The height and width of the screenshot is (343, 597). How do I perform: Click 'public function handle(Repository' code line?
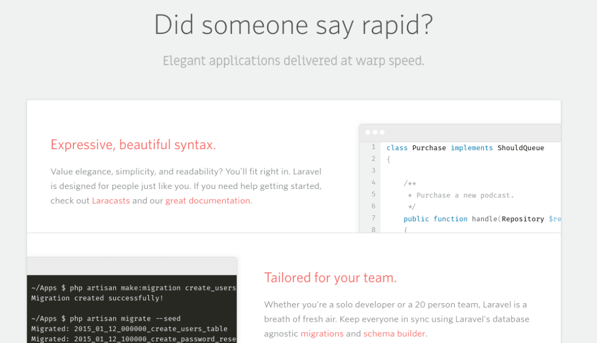tap(474, 219)
